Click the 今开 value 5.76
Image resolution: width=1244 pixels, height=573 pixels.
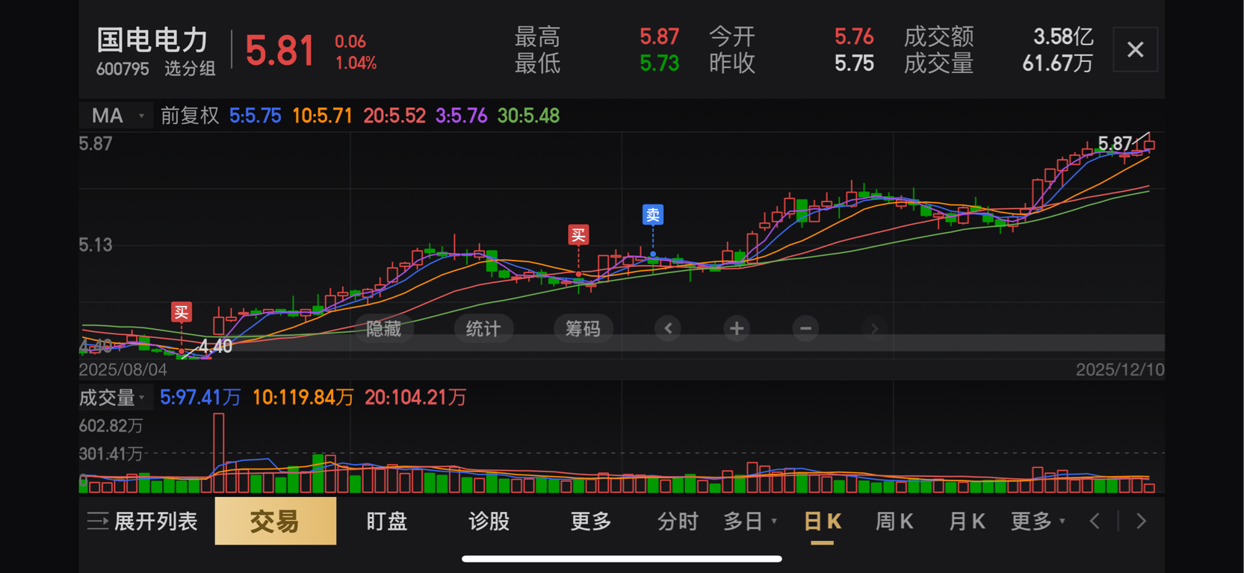click(x=854, y=37)
